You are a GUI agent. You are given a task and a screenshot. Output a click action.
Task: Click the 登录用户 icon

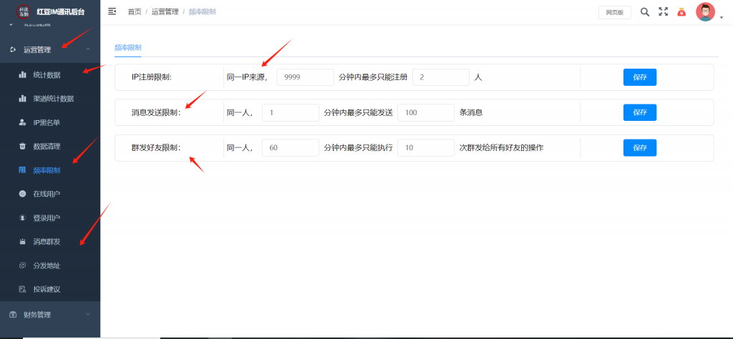point(22,217)
